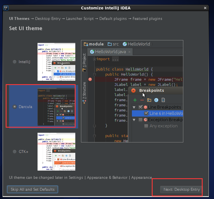Click the Structure tool window icon
The height and width of the screenshot is (199, 214).
pos(84,102)
